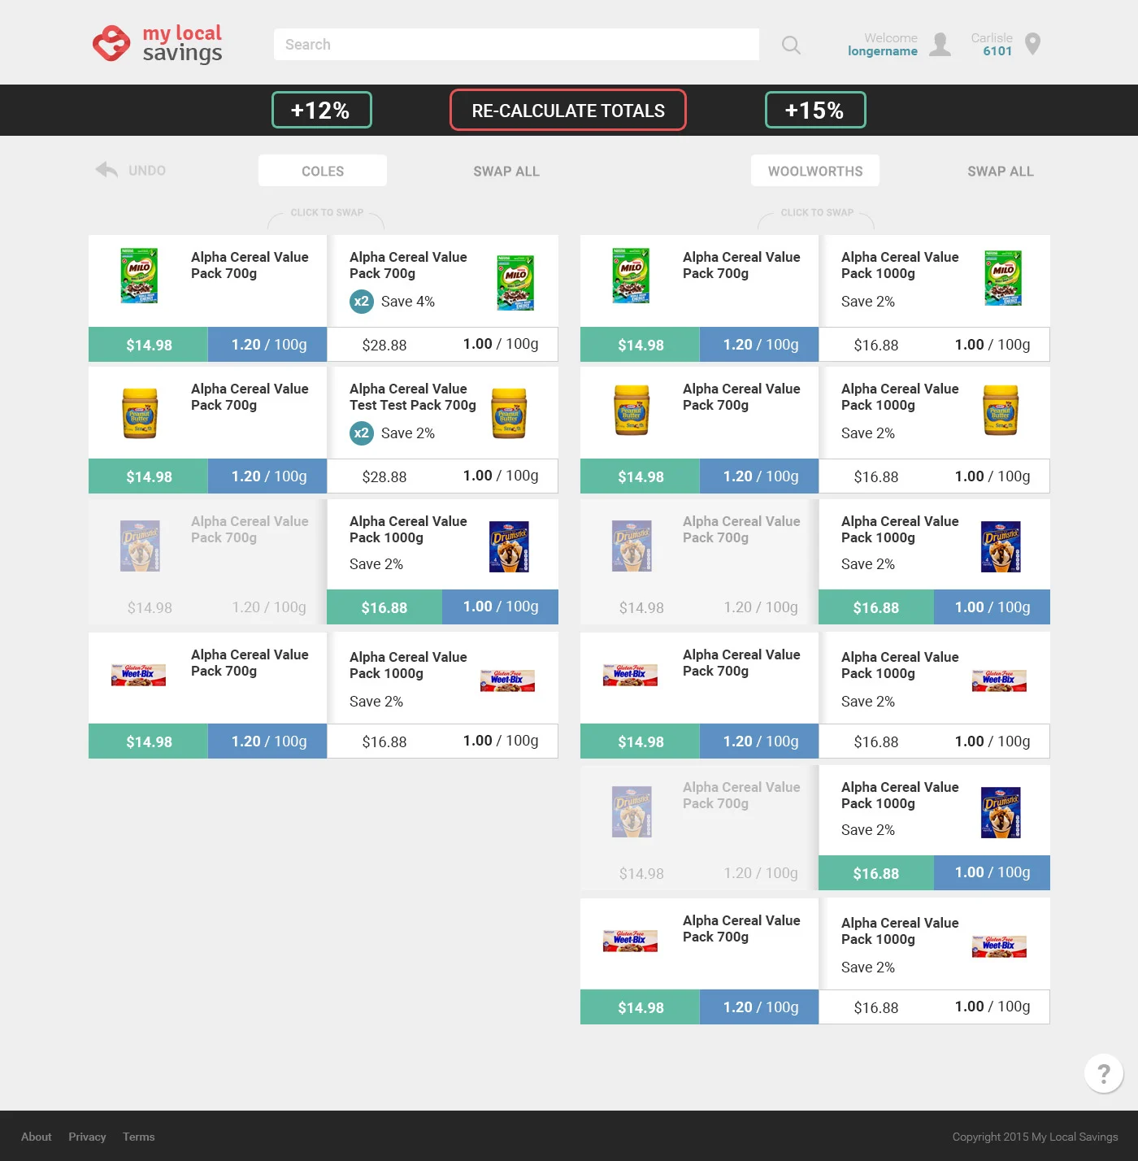Click the +12% savings badge
Screen dimensions: 1138x1161
321,110
